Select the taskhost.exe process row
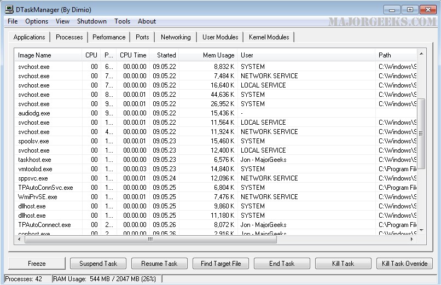 tap(216, 160)
